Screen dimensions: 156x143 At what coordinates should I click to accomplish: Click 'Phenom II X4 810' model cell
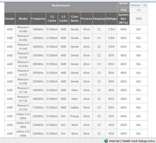click(x=23, y=73)
